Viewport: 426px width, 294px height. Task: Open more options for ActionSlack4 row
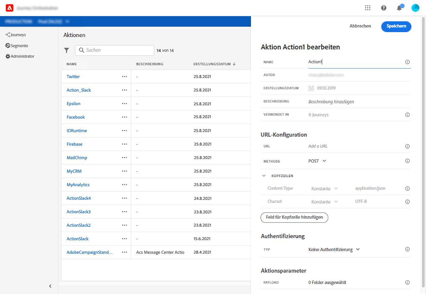coord(124,198)
